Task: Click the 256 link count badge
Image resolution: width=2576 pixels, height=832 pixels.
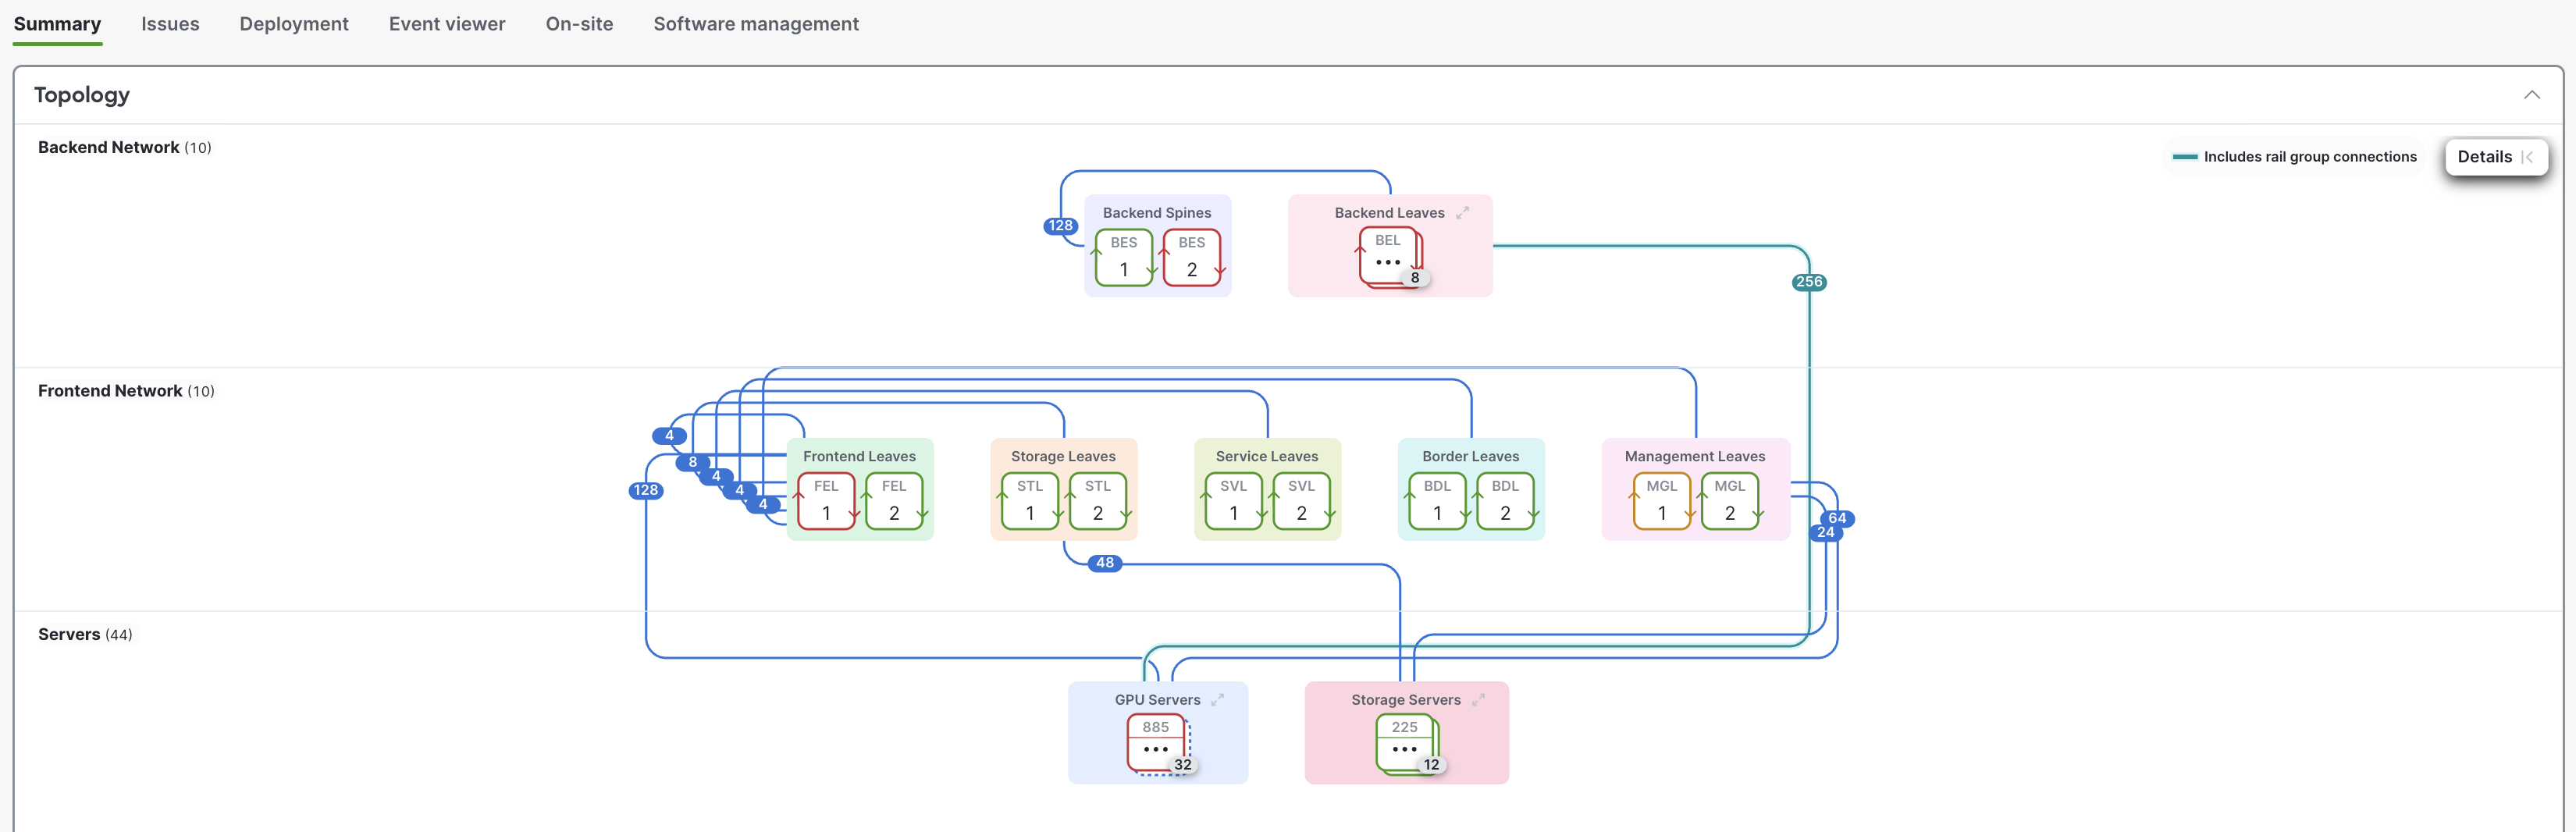Action: point(1808,282)
